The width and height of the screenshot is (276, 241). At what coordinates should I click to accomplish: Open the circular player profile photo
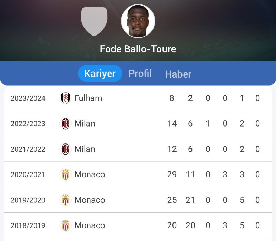click(x=138, y=21)
